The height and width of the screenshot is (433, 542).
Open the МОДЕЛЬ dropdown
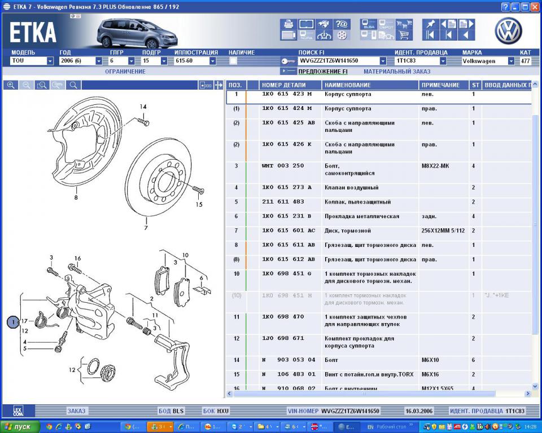(50, 61)
